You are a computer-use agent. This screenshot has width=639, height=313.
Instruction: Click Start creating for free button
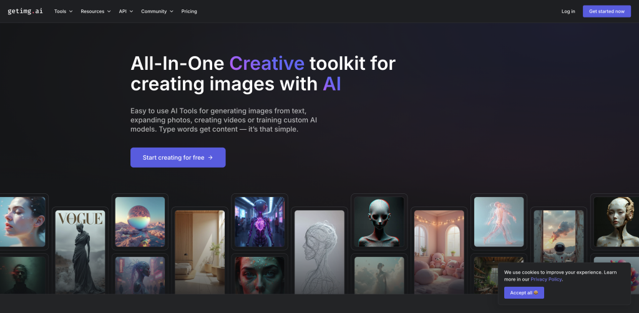click(178, 158)
